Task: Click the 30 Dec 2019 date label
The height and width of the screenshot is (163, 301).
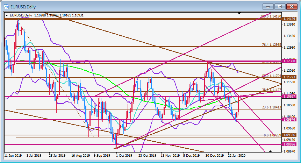Action: pyautogui.click(x=215, y=156)
